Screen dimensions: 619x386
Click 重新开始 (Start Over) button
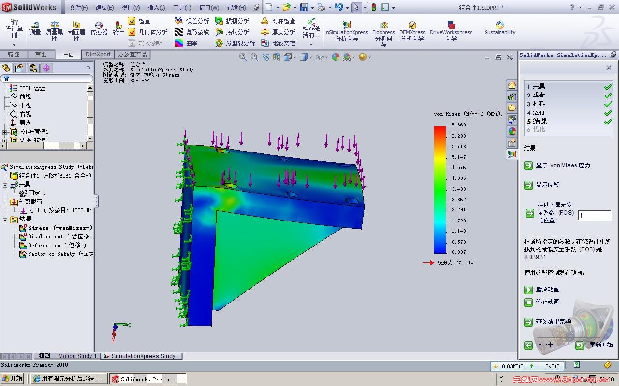pos(594,345)
